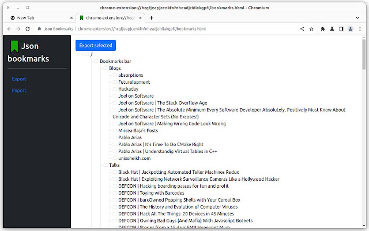Image resolution: width=369 pixels, height=231 pixels.
Task: Open the Chromium Extensions puzzle icon
Action: coord(323,29)
